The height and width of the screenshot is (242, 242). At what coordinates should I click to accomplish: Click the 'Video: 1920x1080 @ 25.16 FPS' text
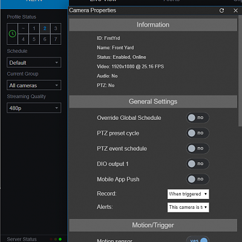click(130, 67)
